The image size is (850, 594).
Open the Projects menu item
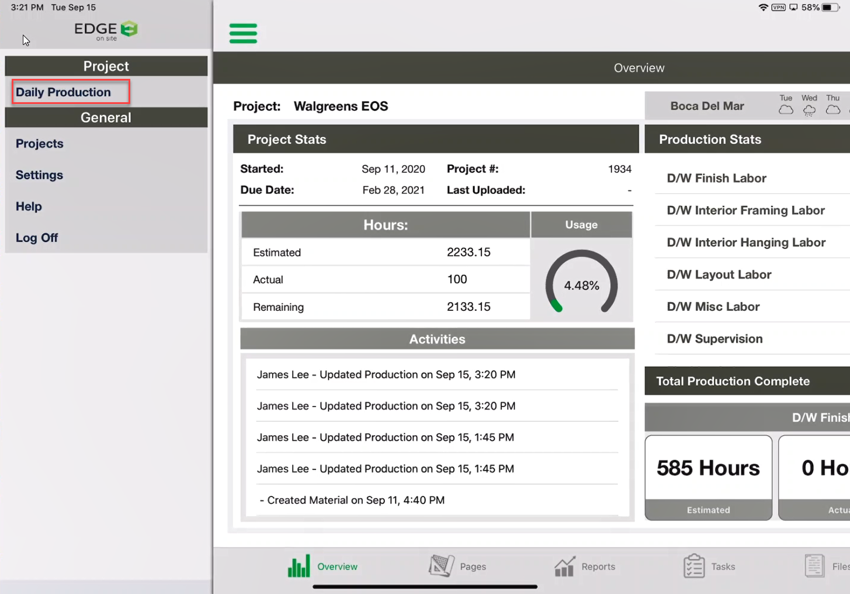[x=39, y=144]
